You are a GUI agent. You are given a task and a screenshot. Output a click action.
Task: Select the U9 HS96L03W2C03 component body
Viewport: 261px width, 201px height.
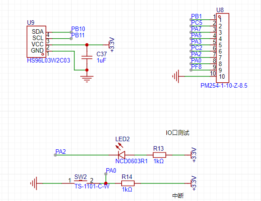pyautogui.click(x=36, y=41)
